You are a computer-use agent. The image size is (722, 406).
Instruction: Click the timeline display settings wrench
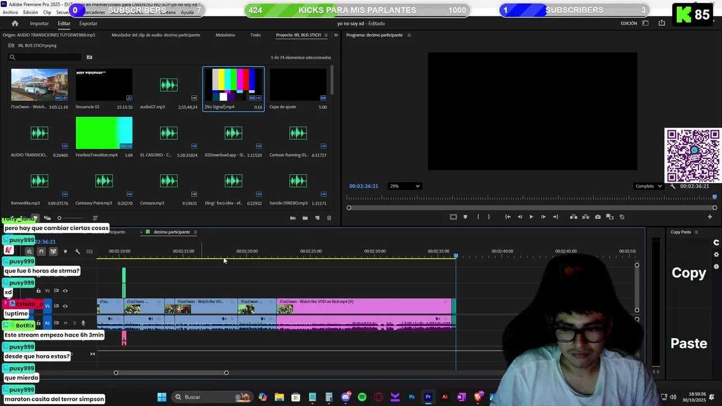[77, 251]
